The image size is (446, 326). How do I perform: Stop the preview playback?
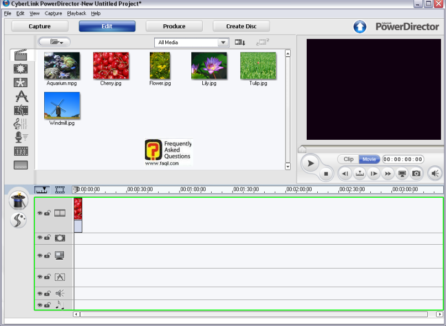point(326,173)
